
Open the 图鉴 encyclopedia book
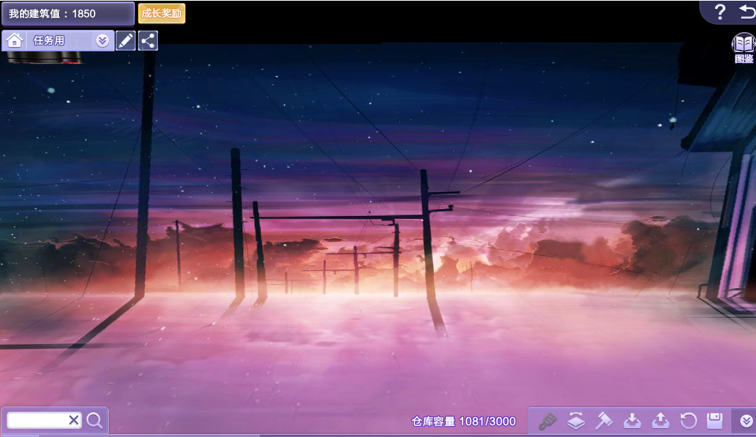tap(743, 48)
